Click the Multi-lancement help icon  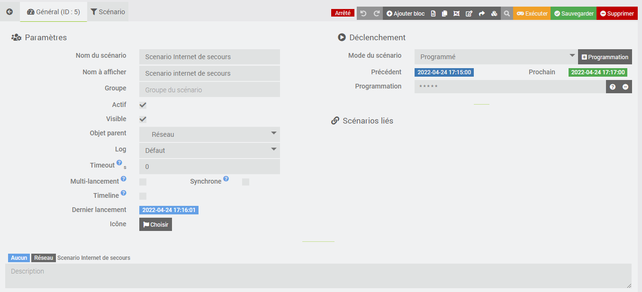(124, 179)
